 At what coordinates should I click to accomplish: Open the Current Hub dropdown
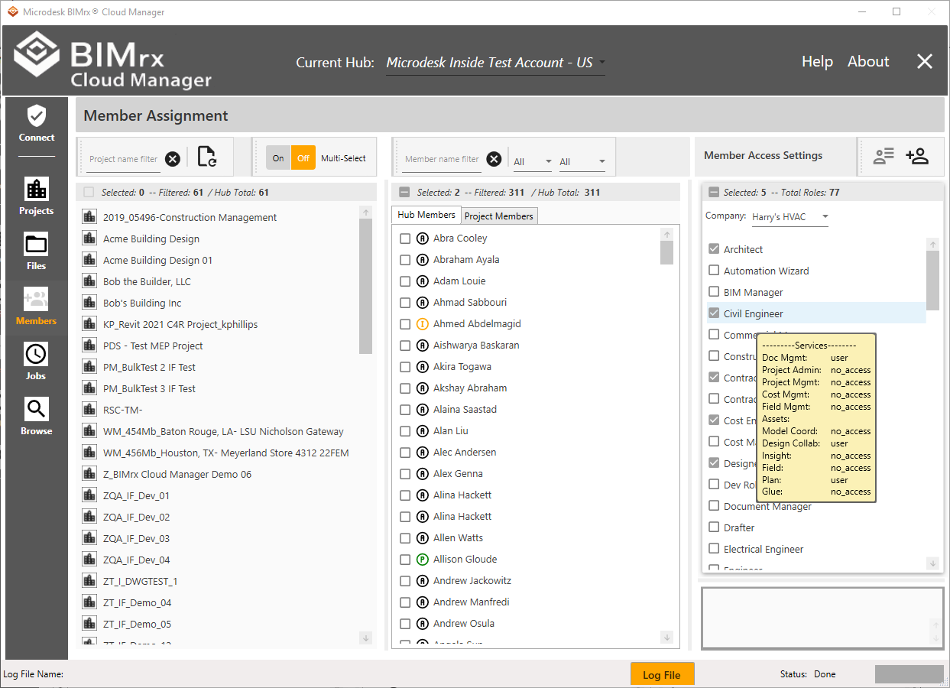(x=495, y=63)
